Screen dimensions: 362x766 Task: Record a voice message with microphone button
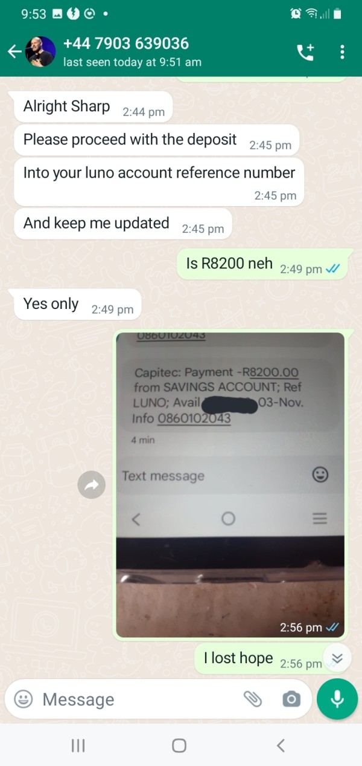coord(337,699)
